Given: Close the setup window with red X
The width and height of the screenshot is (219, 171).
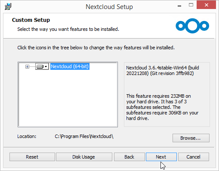Looking at the screenshot, I should pyautogui.click(x=206, y=5).
